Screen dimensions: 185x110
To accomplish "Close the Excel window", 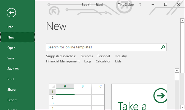I will pos(178,4).
